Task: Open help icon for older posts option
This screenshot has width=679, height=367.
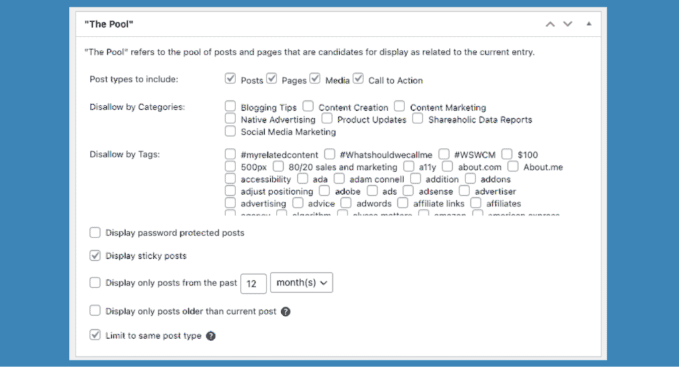Action: (286, 311)
